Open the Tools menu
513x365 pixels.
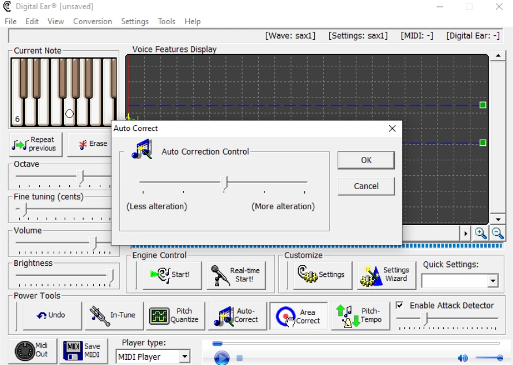pyautogui.click(x=166, y=21)
